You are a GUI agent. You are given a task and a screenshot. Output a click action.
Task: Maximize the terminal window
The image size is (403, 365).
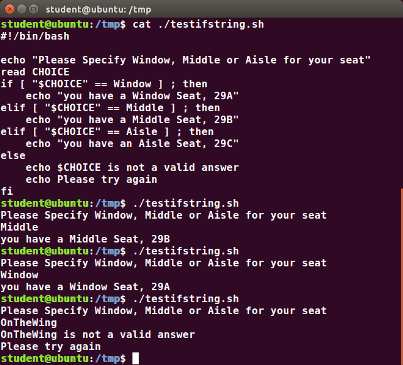(x=33, y=9)
